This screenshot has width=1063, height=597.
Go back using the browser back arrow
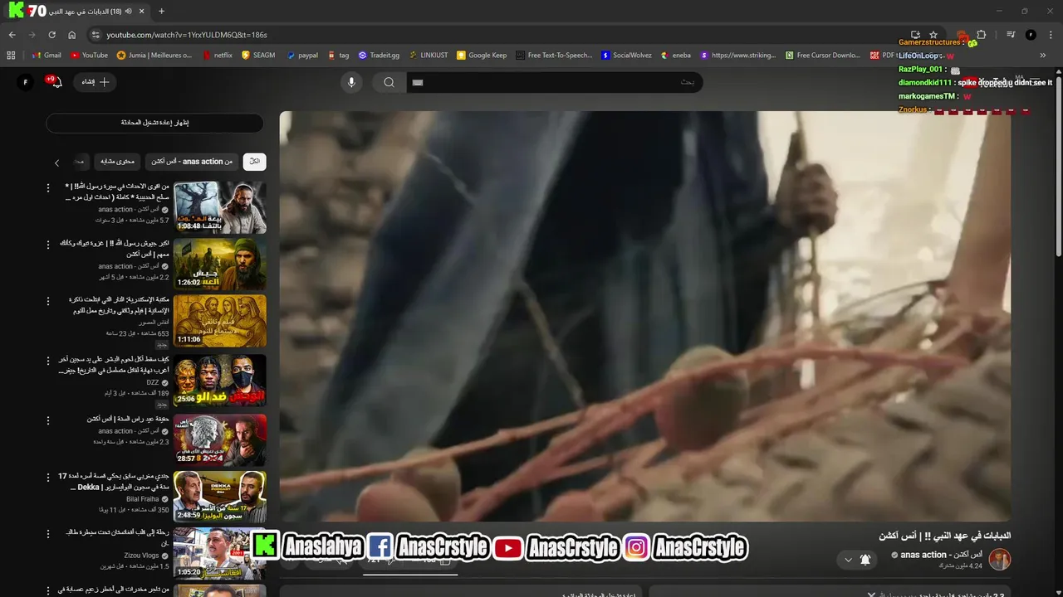point(12,35)
